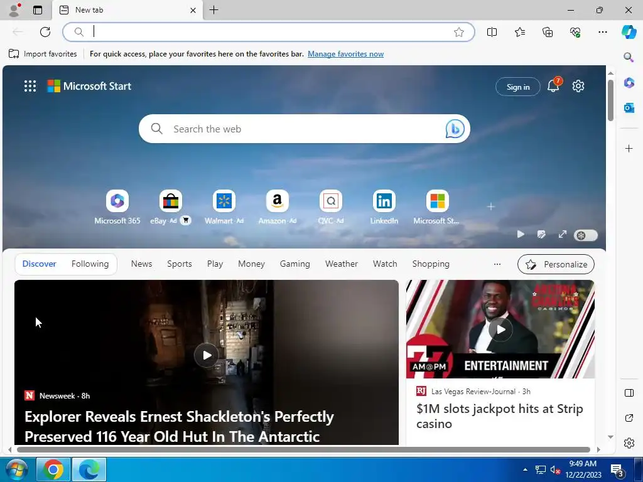
Task: Open the Microsoft Start quick link tile
Action: (437, 207)
